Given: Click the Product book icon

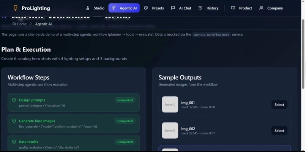Looking at the screenshot, I should pyautogui.click(x=233, y=8).
